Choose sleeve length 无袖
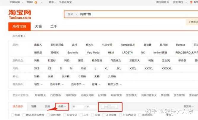Viewport: 198px width, 120px height. (97, 76)
